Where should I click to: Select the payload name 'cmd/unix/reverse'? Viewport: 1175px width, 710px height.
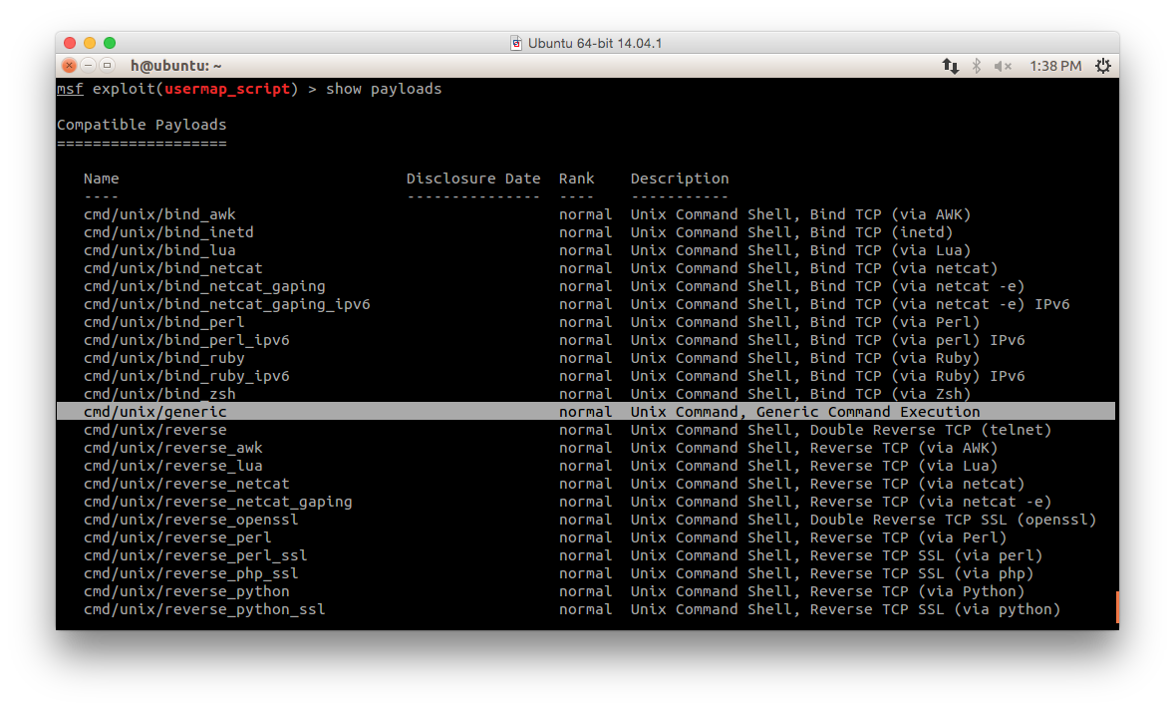point(155,430)
